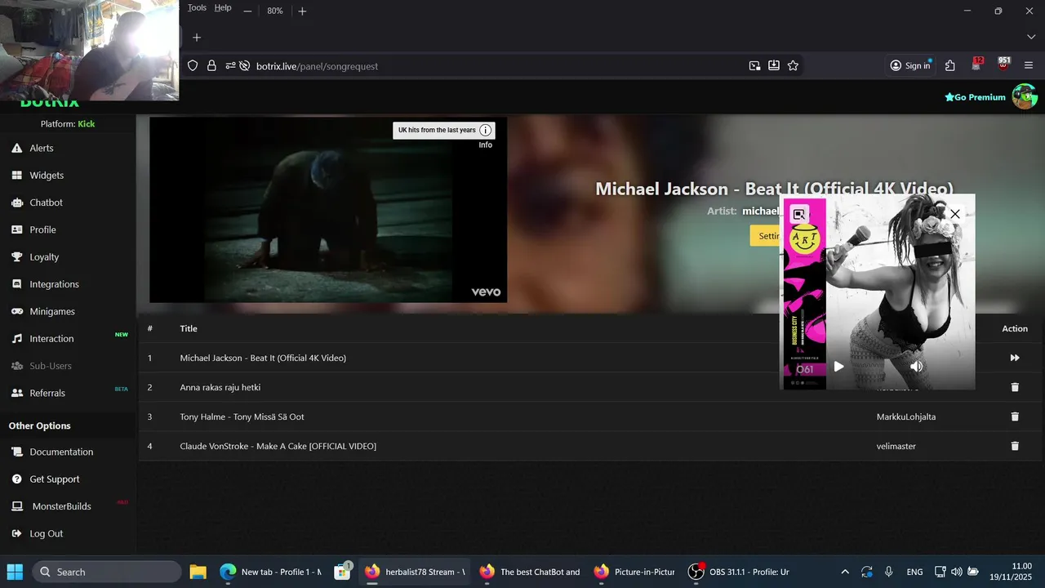Click the Get Support question mark icon
The width and height of the screenshot is (1045, 588).
click(16, 479)
